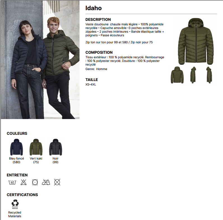Click the models lifestyle photo
223x220 pixels.
tap(40, 60)
